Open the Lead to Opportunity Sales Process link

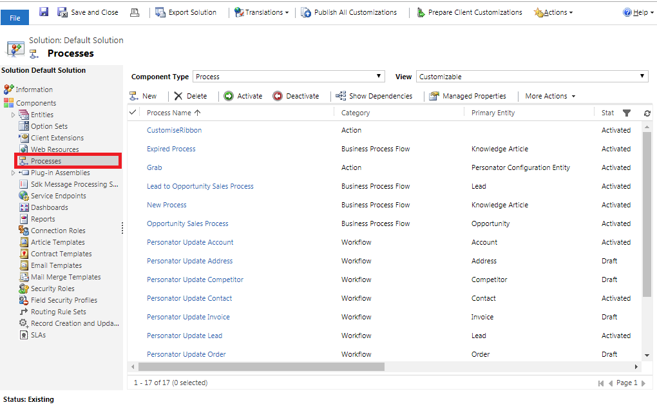click(200, 186)
